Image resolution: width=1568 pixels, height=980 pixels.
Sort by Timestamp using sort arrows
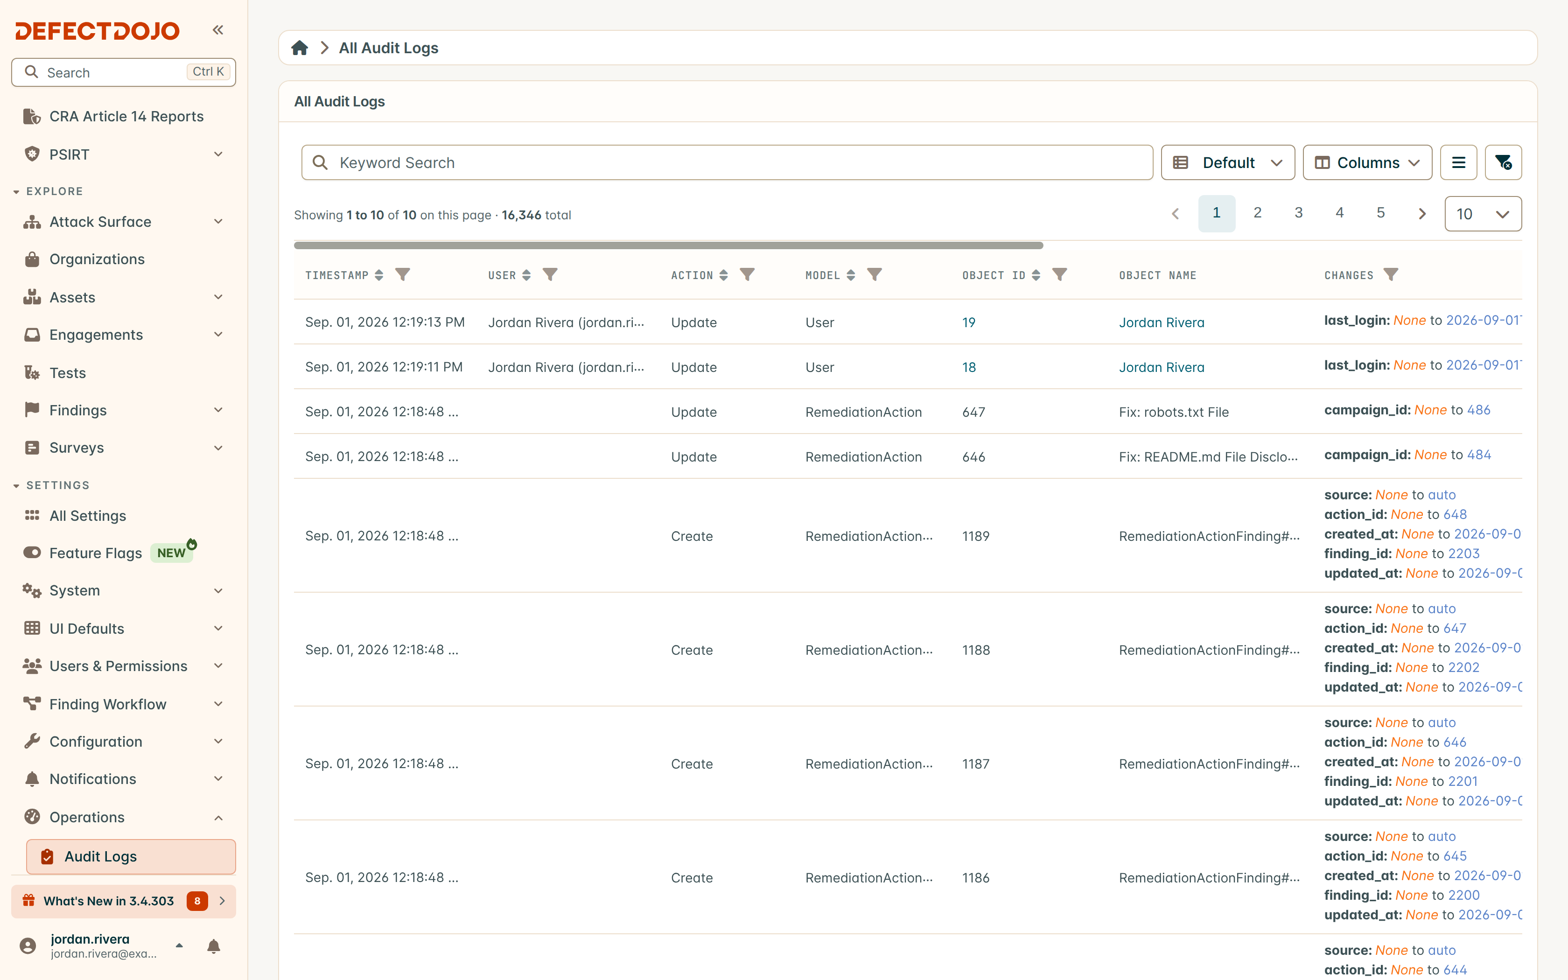click(379, 275)
